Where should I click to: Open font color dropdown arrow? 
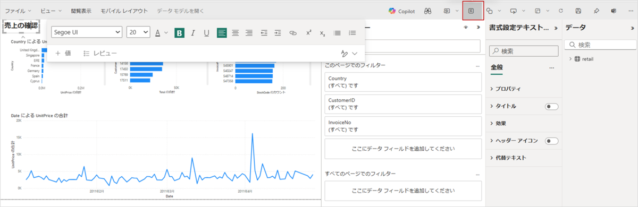(x=166, y=33)
